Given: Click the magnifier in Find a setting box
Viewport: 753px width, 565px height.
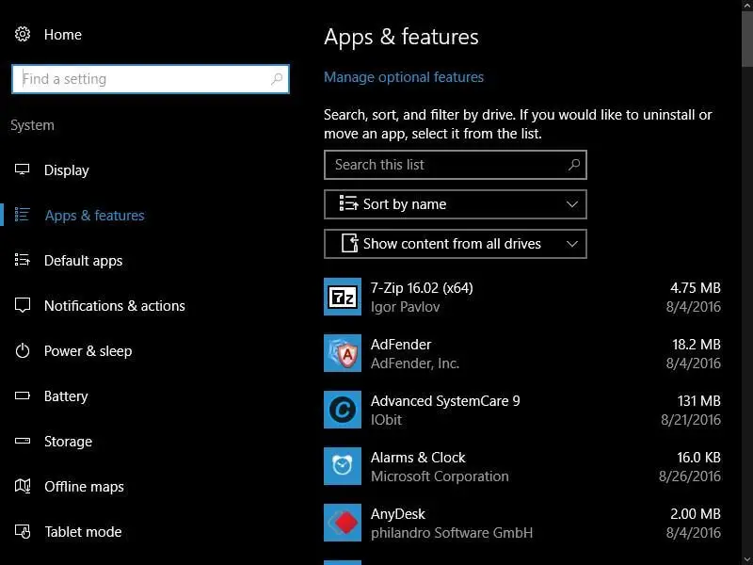Looking at the screenshot, I should click(x=277, y=79).
